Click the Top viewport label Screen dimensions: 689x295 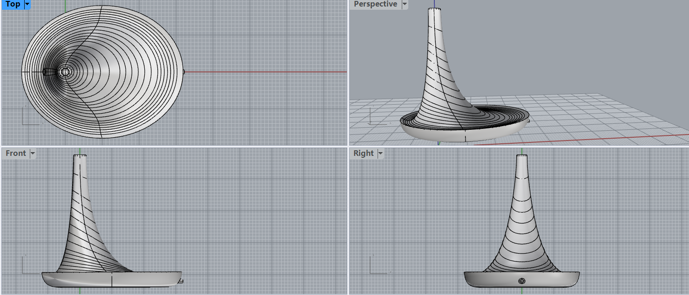[11, 4]
